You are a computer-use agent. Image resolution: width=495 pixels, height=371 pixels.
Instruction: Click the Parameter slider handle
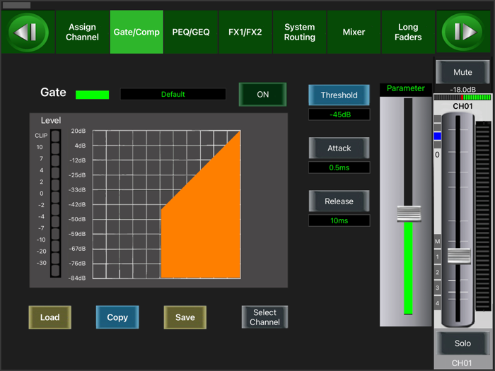tap(409, 213)
